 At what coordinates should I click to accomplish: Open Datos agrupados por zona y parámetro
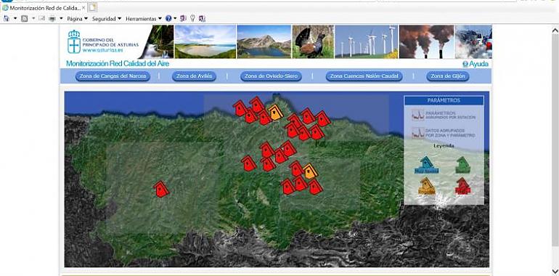pos(444,133)
